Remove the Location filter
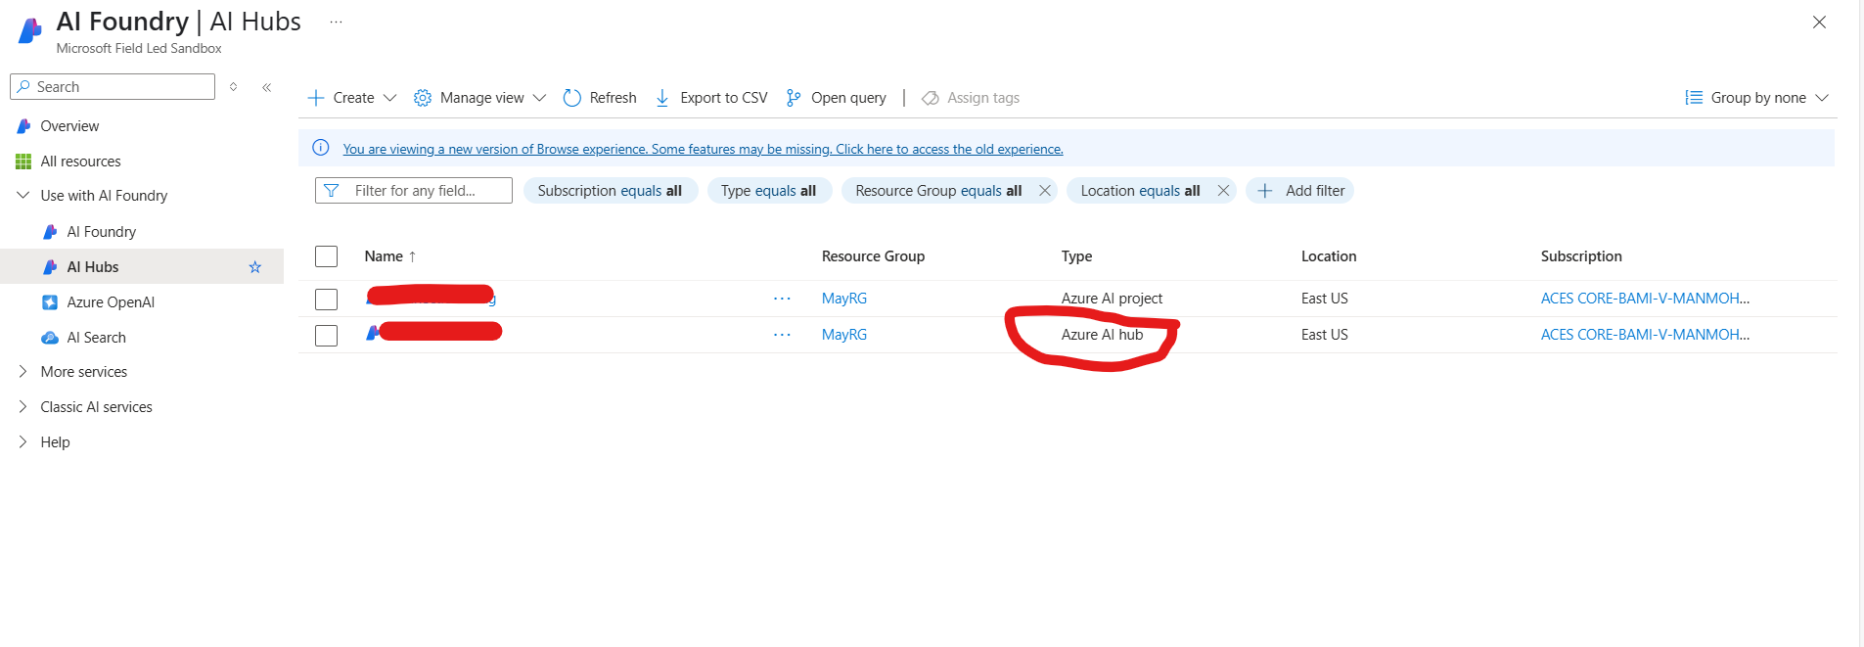This screenshot has height=647, width=1864. (x=1223, y=191)
